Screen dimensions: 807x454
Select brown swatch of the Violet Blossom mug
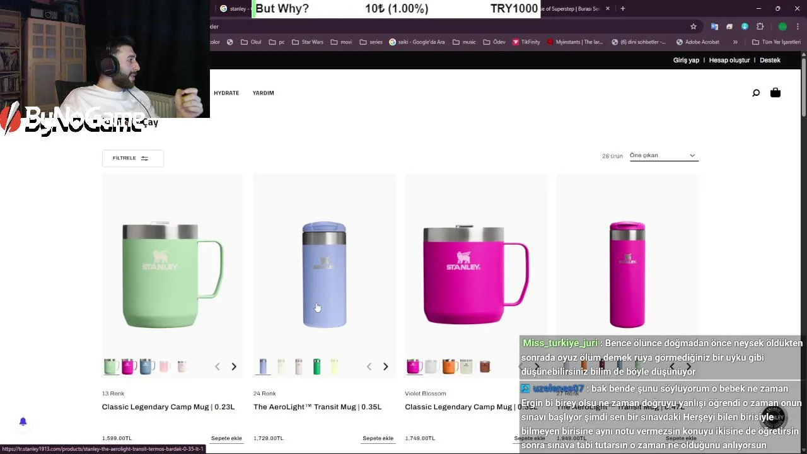484,366
